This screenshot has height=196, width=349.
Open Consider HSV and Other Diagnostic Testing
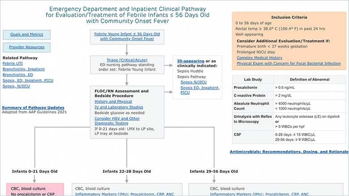point(117,121)
